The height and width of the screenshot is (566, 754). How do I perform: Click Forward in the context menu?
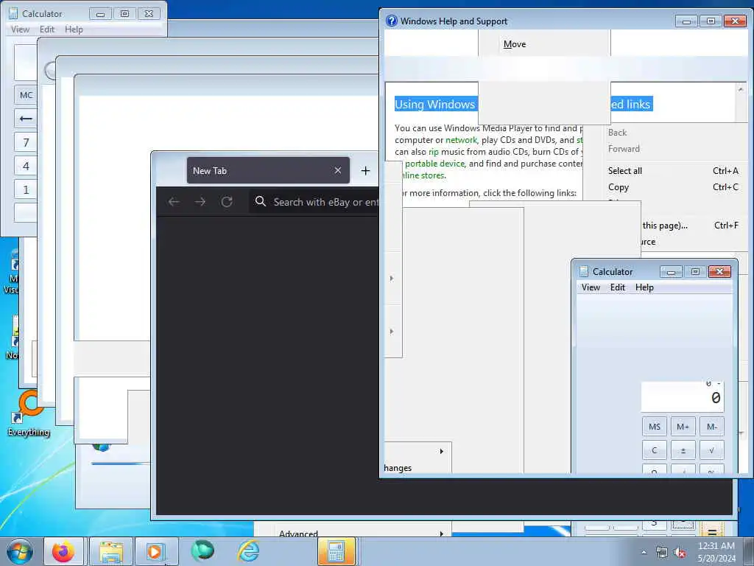(x=624, y=149)
